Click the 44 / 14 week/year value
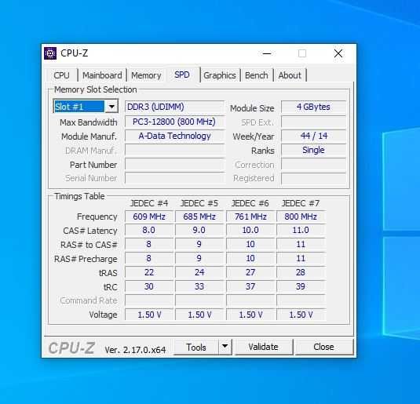Viewport: 420px width, 404px height. pos(313,136)
